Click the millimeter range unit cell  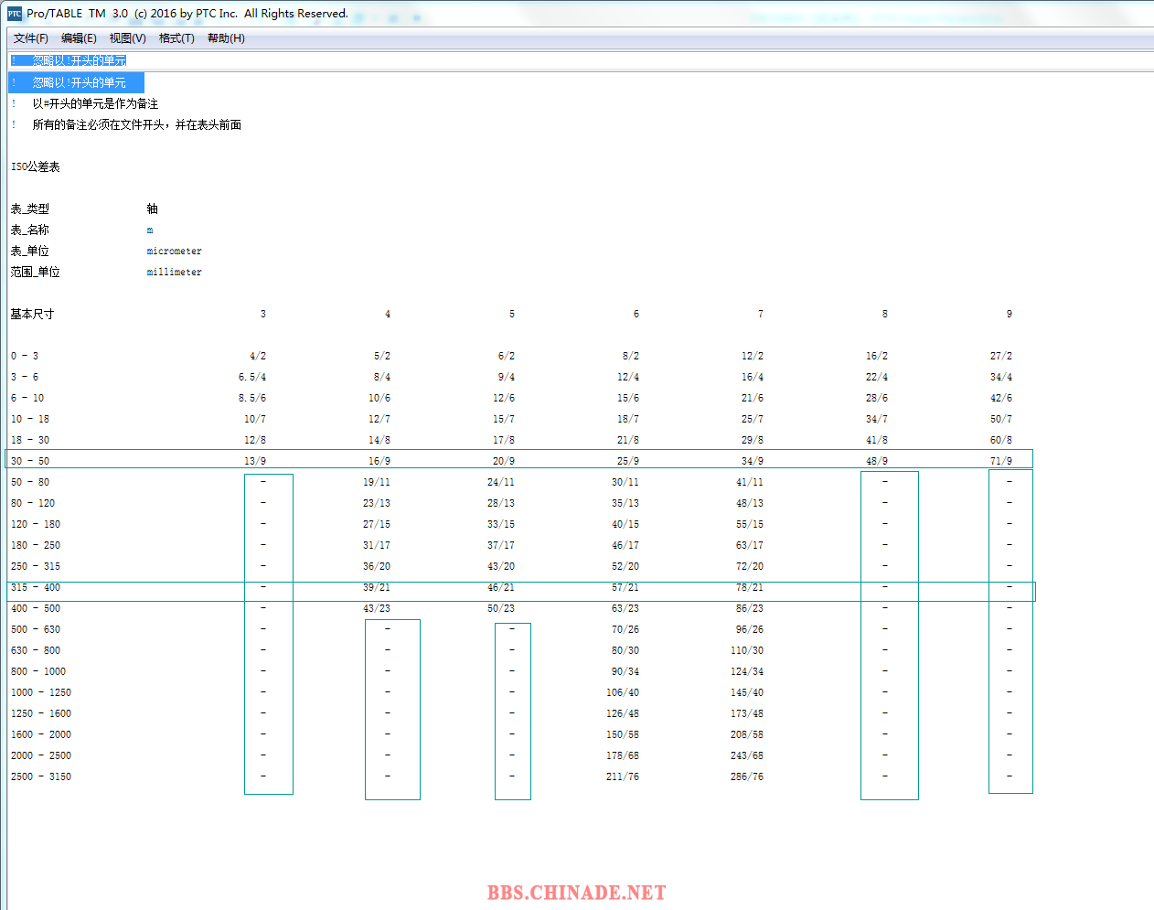pos(174,272)
